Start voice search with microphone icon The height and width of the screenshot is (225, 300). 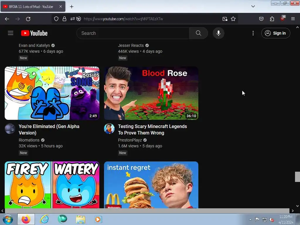click(x=218, y=33)
